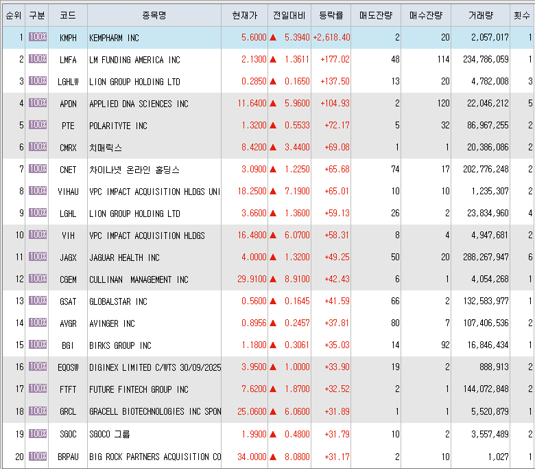Screen dimensions: 535x469
Task: Select the PTE ticker code
Action: (x=68, y=126)
